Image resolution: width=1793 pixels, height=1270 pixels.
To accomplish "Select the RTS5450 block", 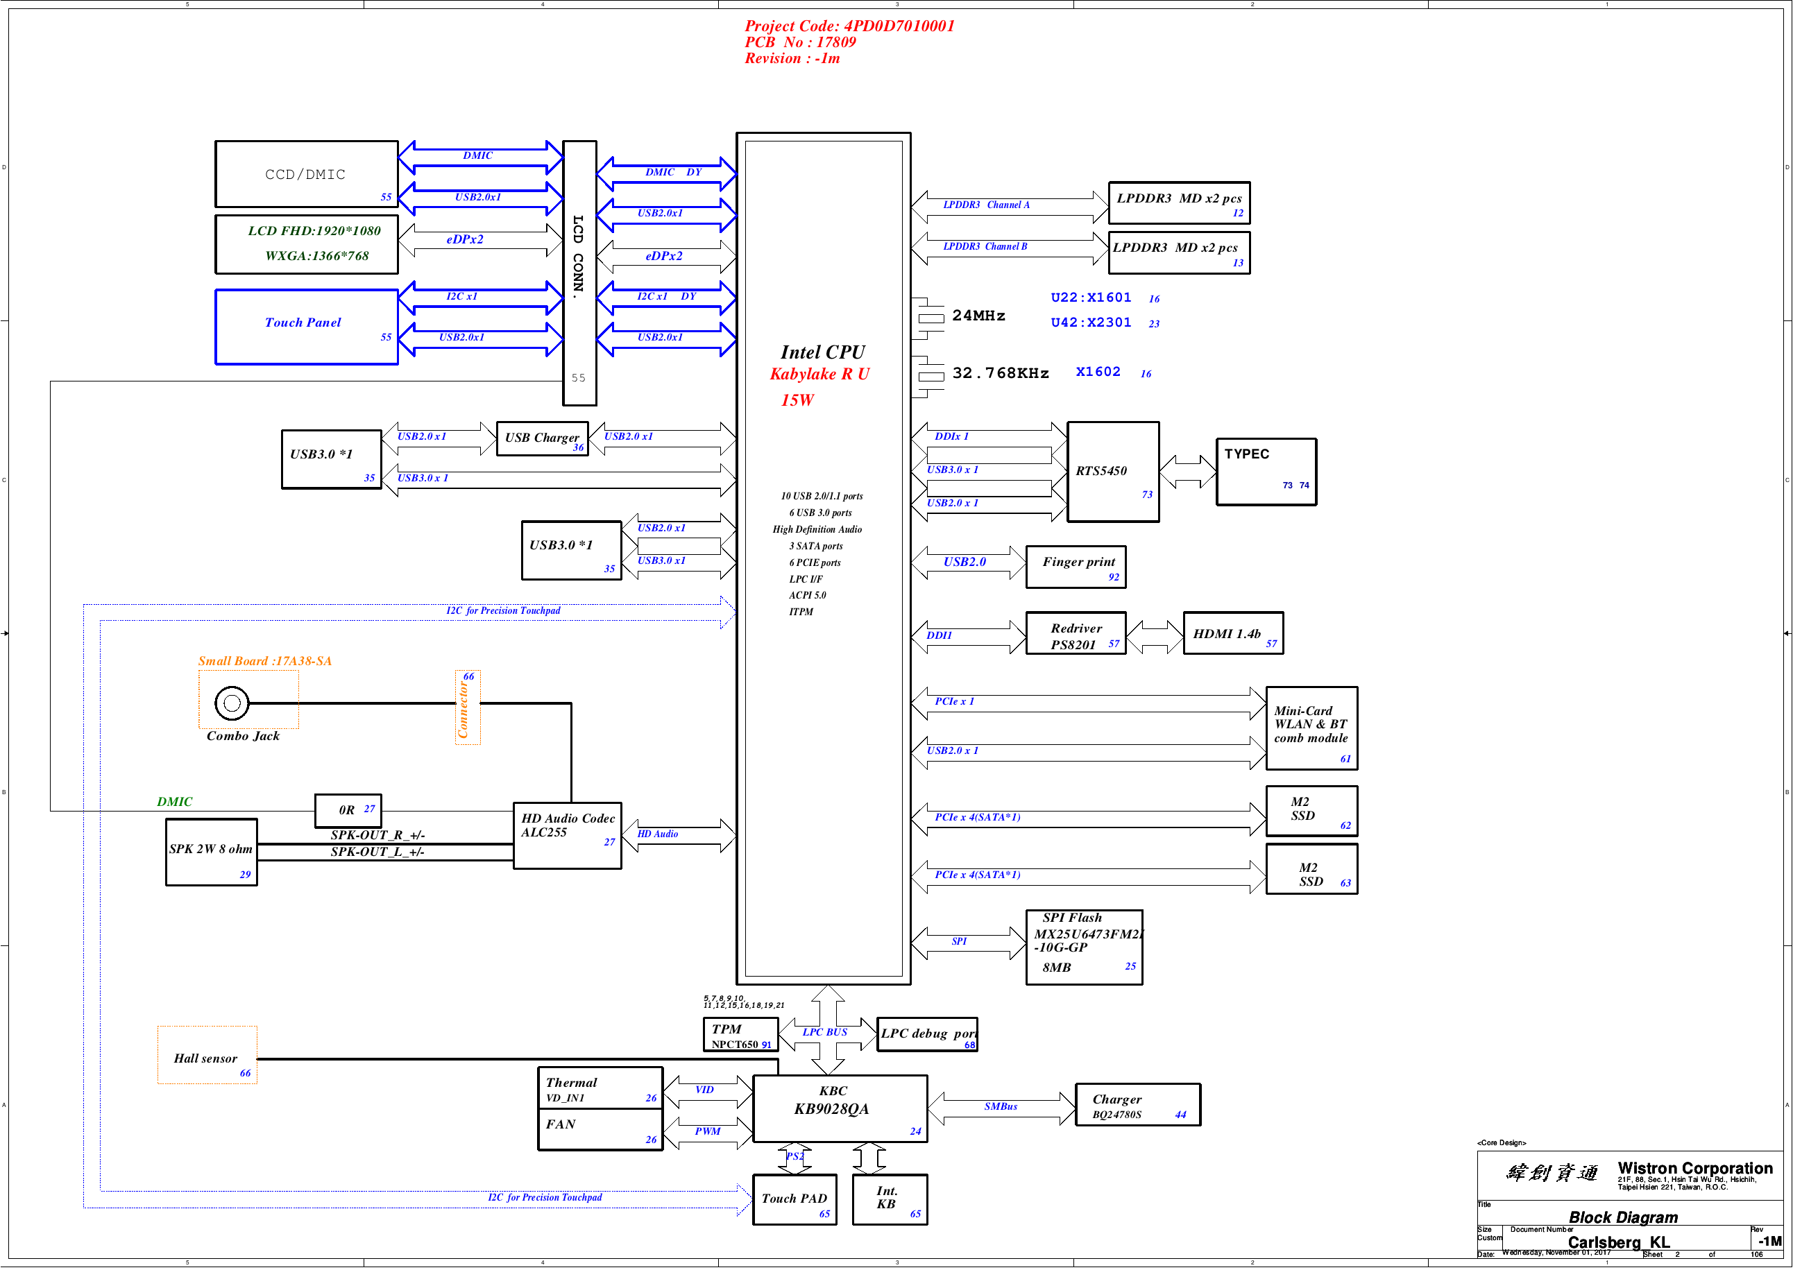I will pos(1112,472).
